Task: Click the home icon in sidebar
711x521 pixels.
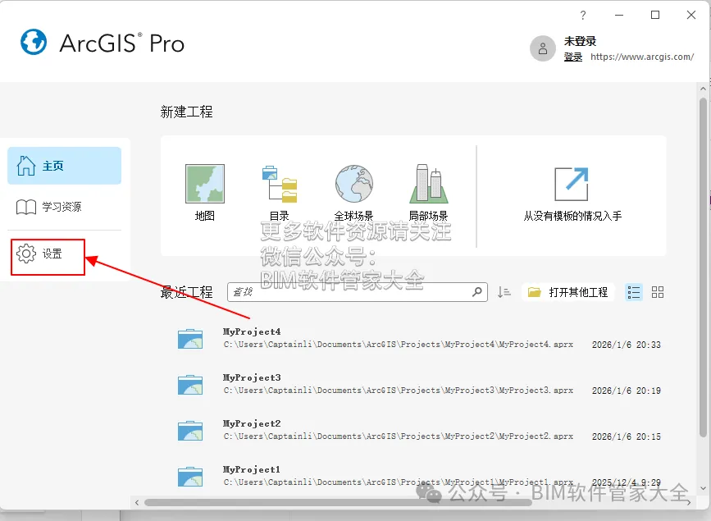Action: click(26, 166)
